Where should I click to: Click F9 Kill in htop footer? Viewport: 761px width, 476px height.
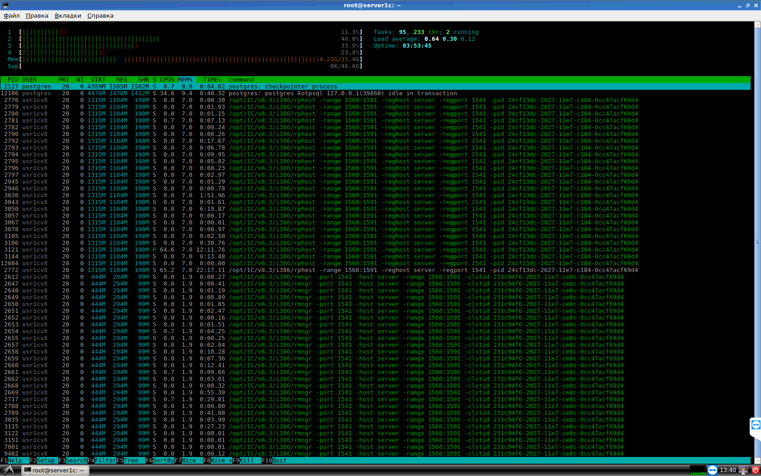pyautogui.click(x=246, y=461)
